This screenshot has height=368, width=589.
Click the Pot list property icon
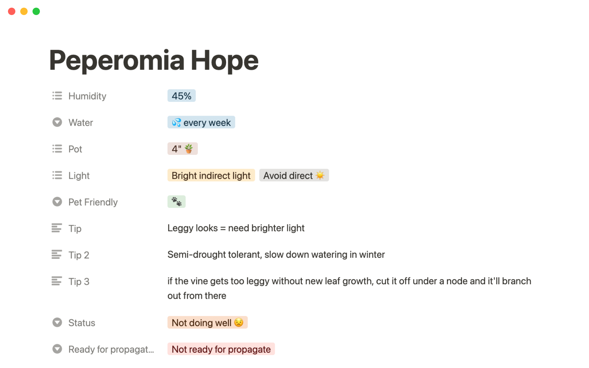(x=57, y=149)
